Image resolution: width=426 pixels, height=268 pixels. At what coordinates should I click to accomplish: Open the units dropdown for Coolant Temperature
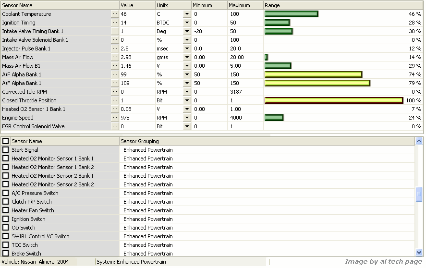(x=187, y=14)
